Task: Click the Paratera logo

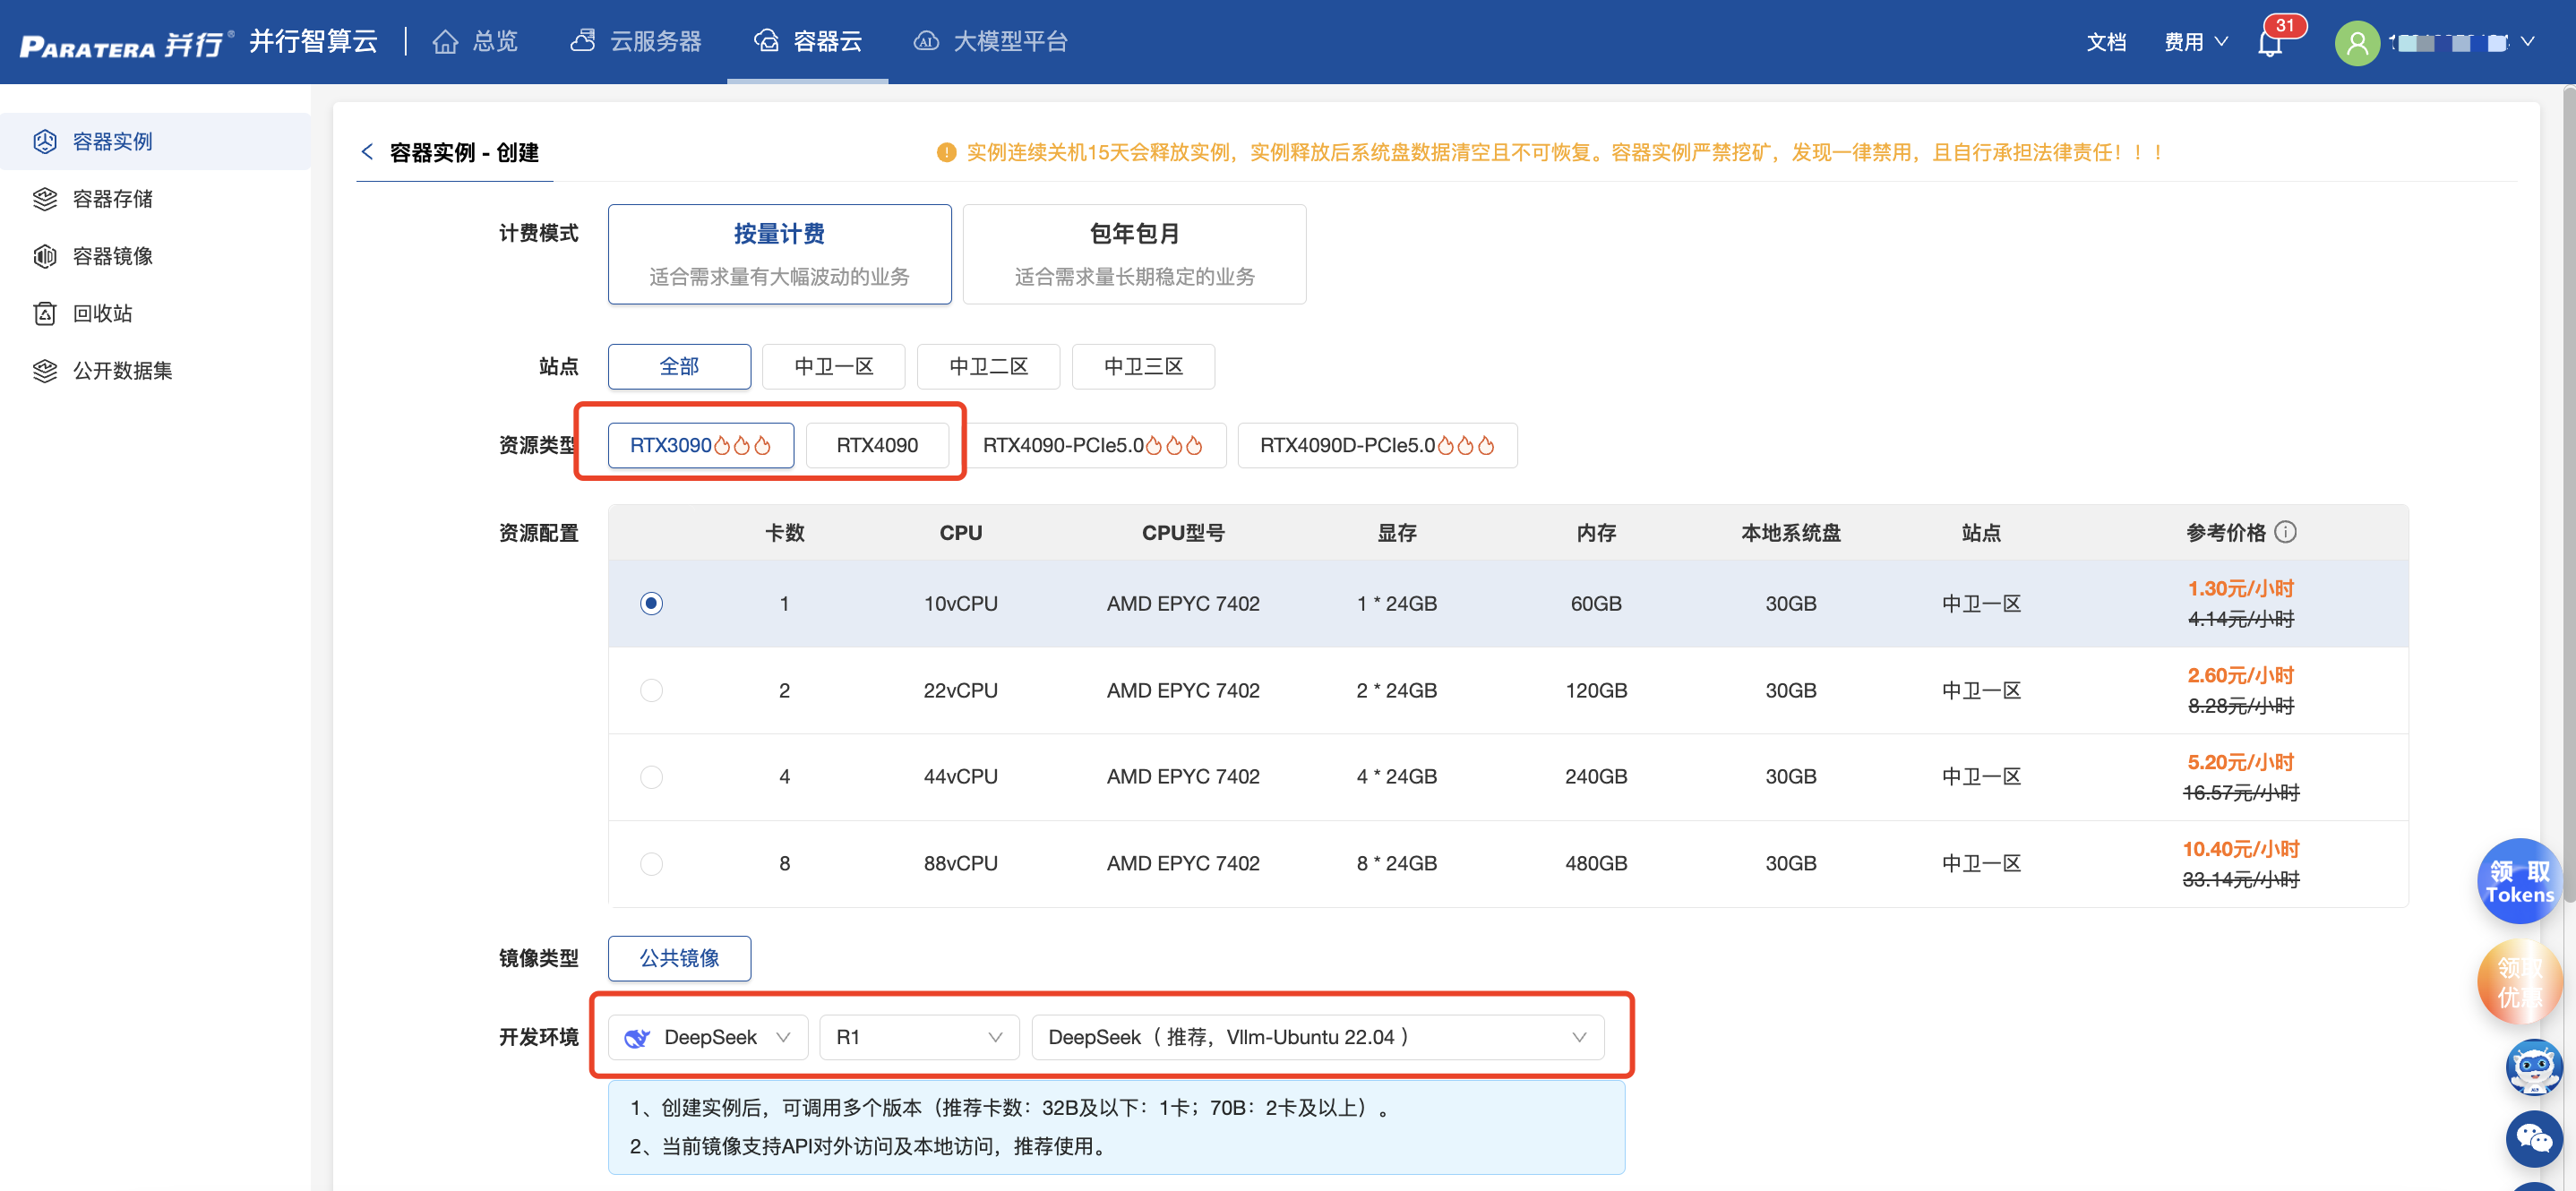Action: (x=125, y=43)
